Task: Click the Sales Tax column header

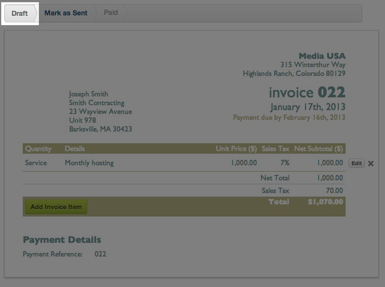Action: point(275,149)
